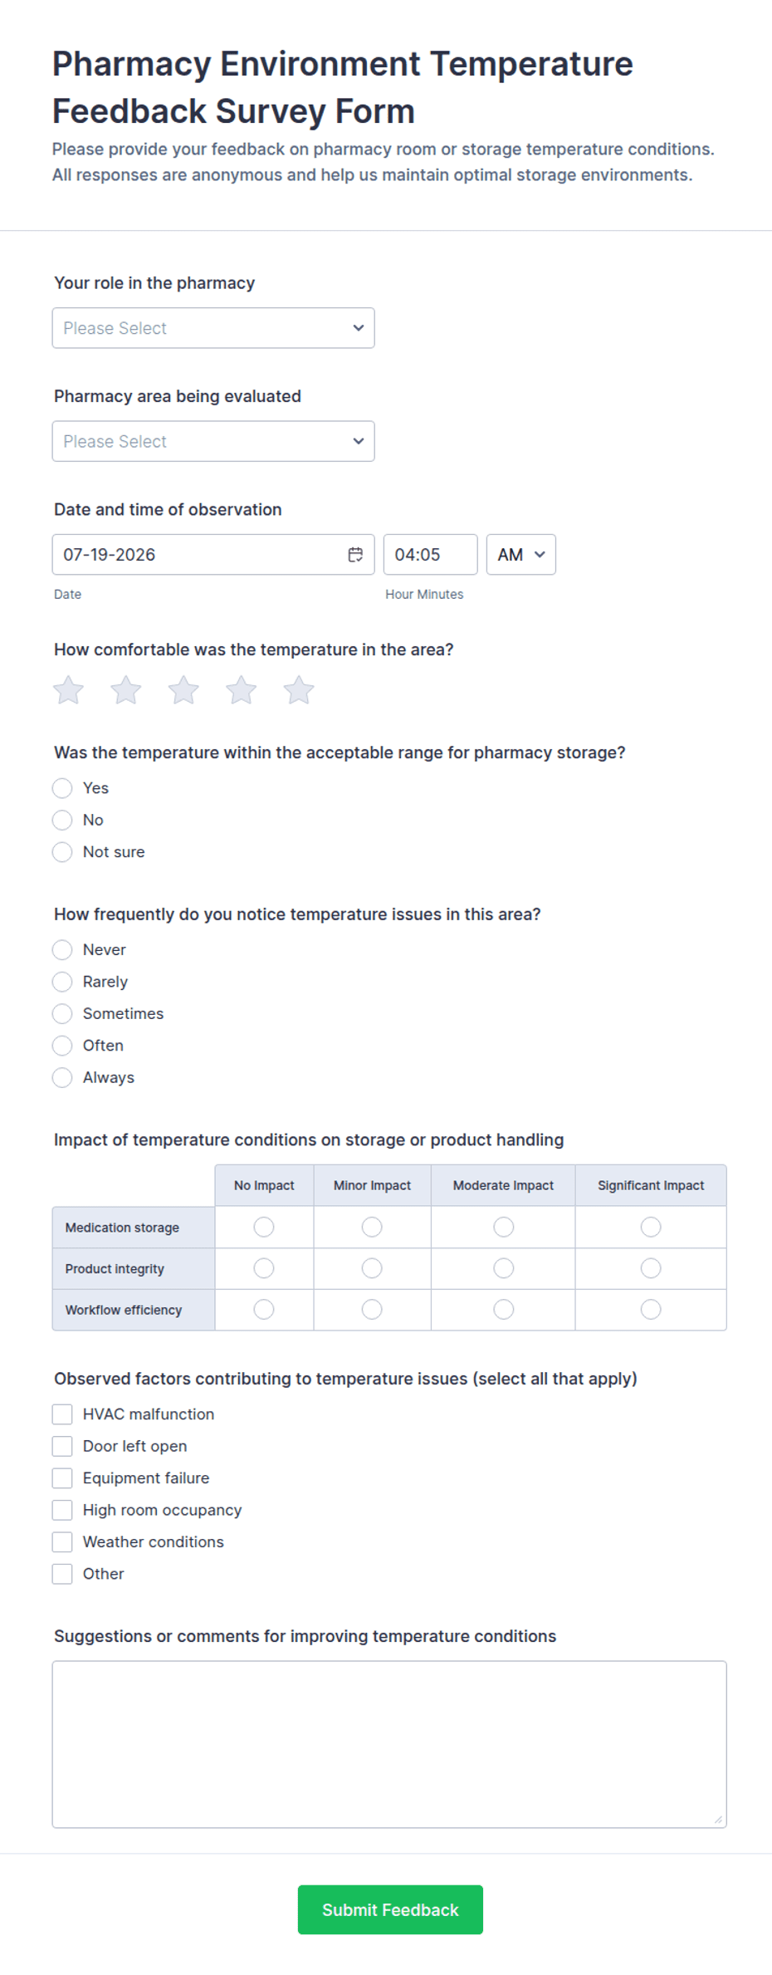Focus the Hour Minutes time field
772x1975 pixels.
tap(430, 555)
